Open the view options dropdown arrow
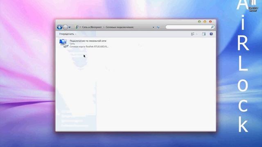 [197, 34]
